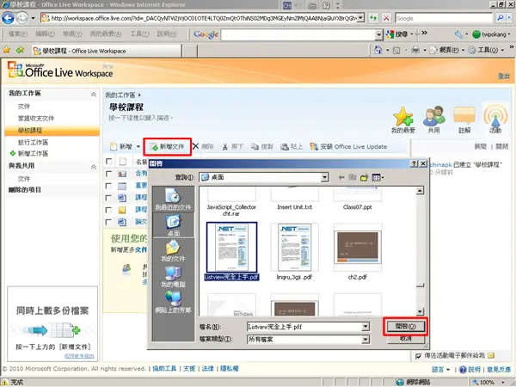Select 我的電腦 in dialog sidebar

pyautogui.click(x=173, y=276)
